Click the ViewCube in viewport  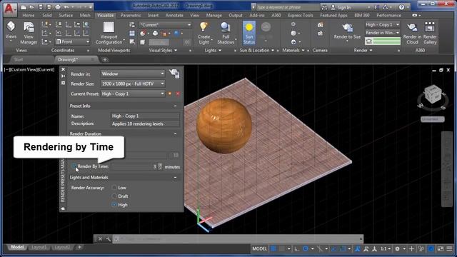[433, 94]
